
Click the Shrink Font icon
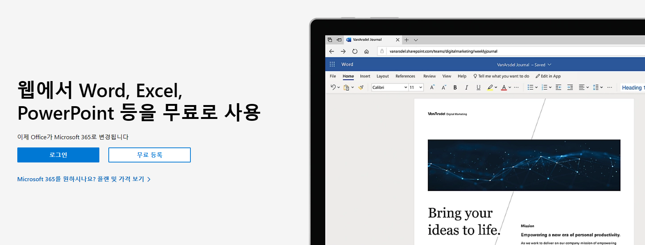(x=444, y=87)
